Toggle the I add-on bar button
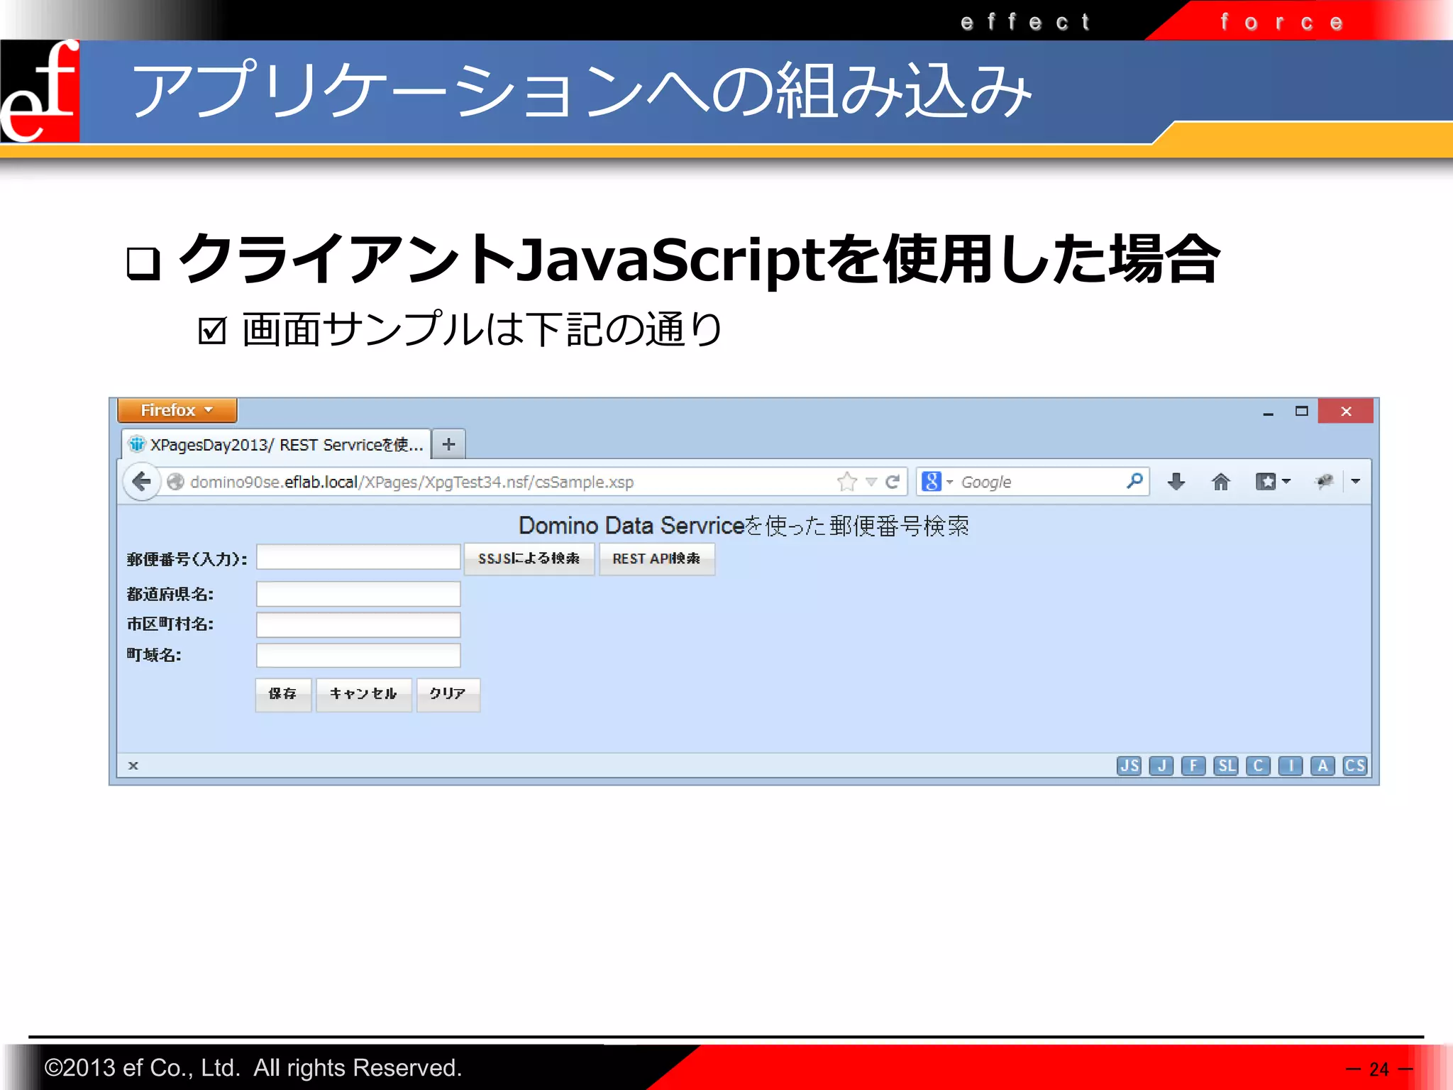The image size is (1453, 1090). 1291,766
